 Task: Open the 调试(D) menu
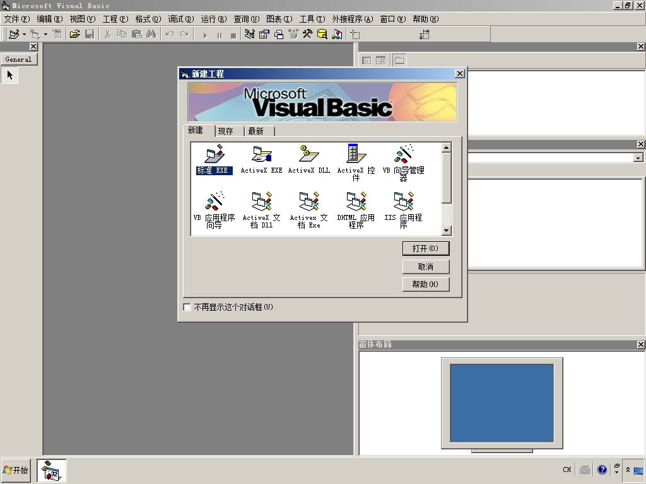180,19
